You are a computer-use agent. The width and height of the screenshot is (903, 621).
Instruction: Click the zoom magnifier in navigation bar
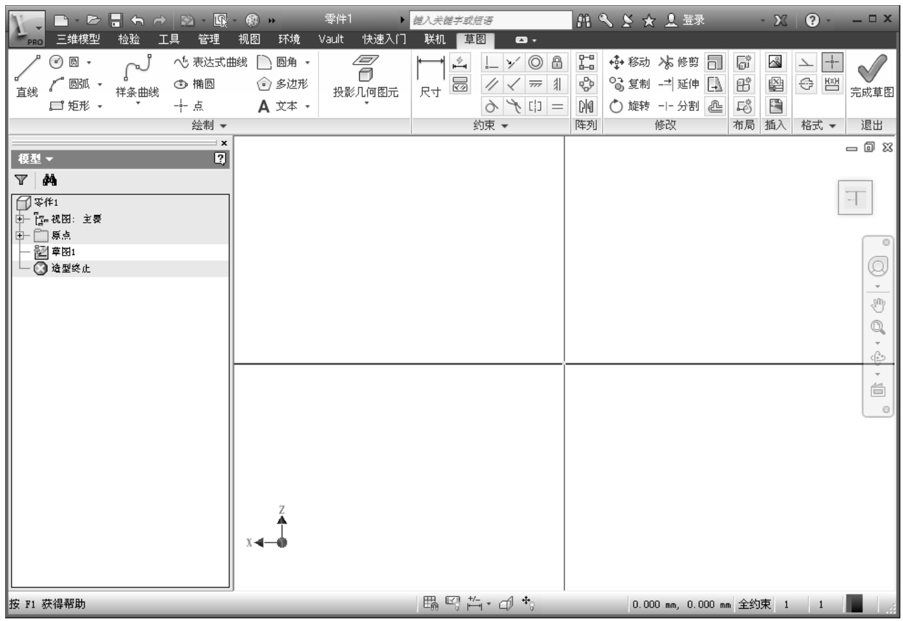click(878, 327)
